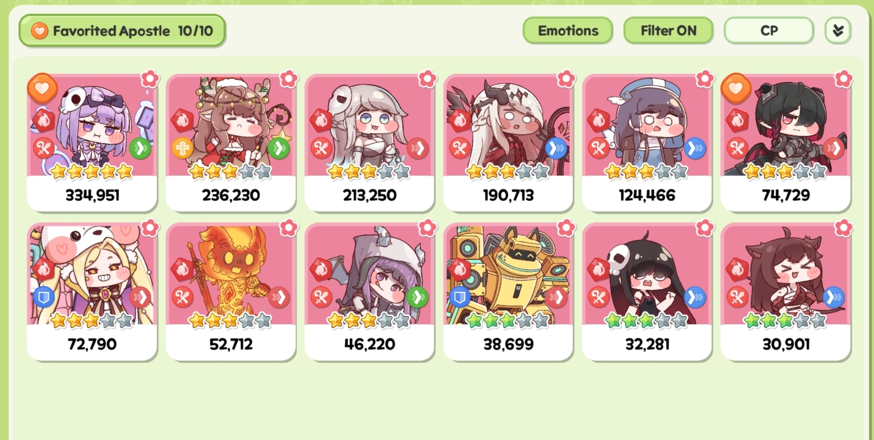Toggle the Filter ON button

[668, 31]
